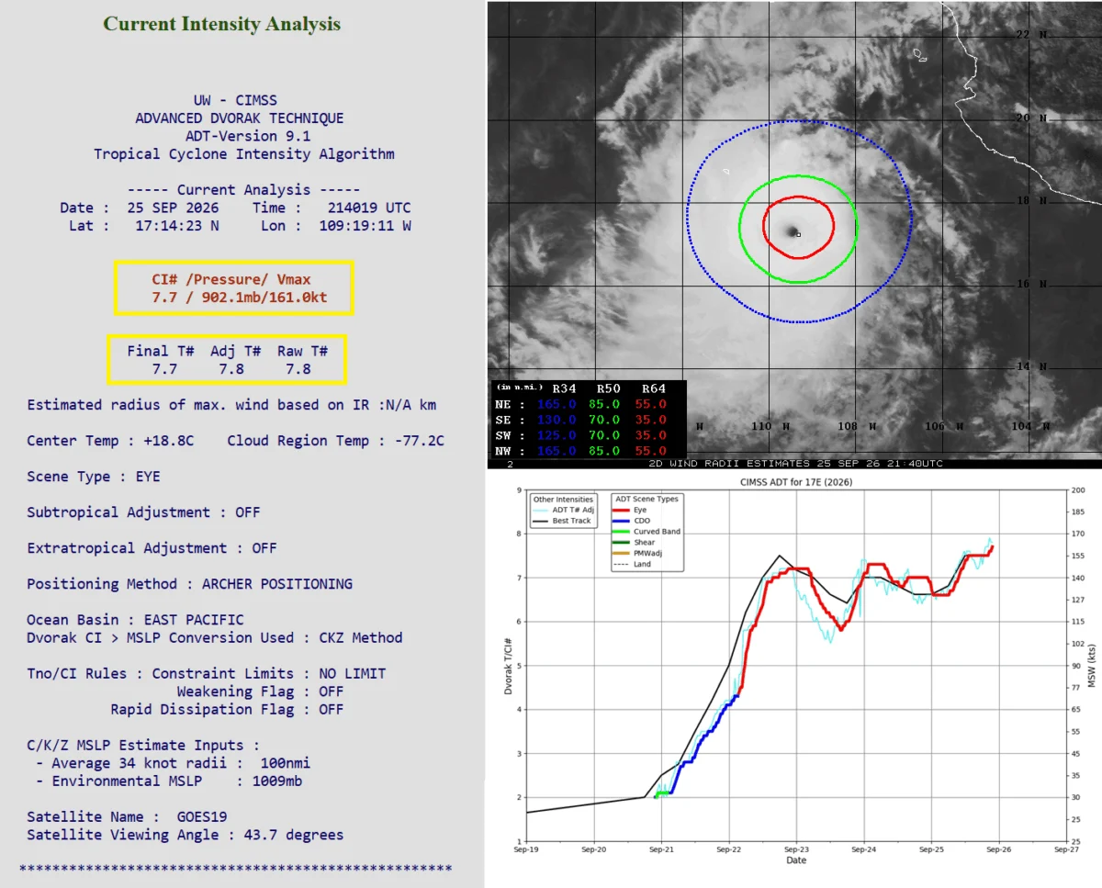Image resolution: width=1102 pixels, height=888 pixels.
Task: Click the "----- Current Analysis -----" header
Action: 243,190
